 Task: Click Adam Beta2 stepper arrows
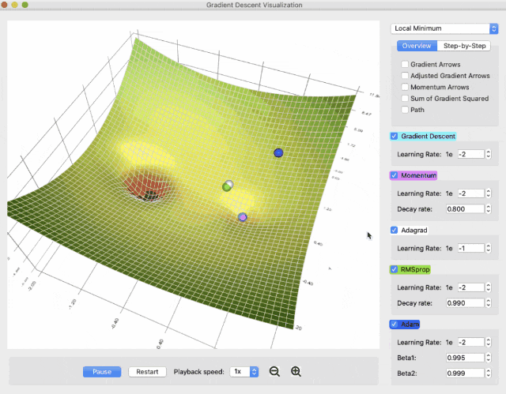coord(489,373)
